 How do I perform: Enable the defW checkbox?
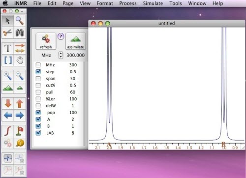click(38, 106)
